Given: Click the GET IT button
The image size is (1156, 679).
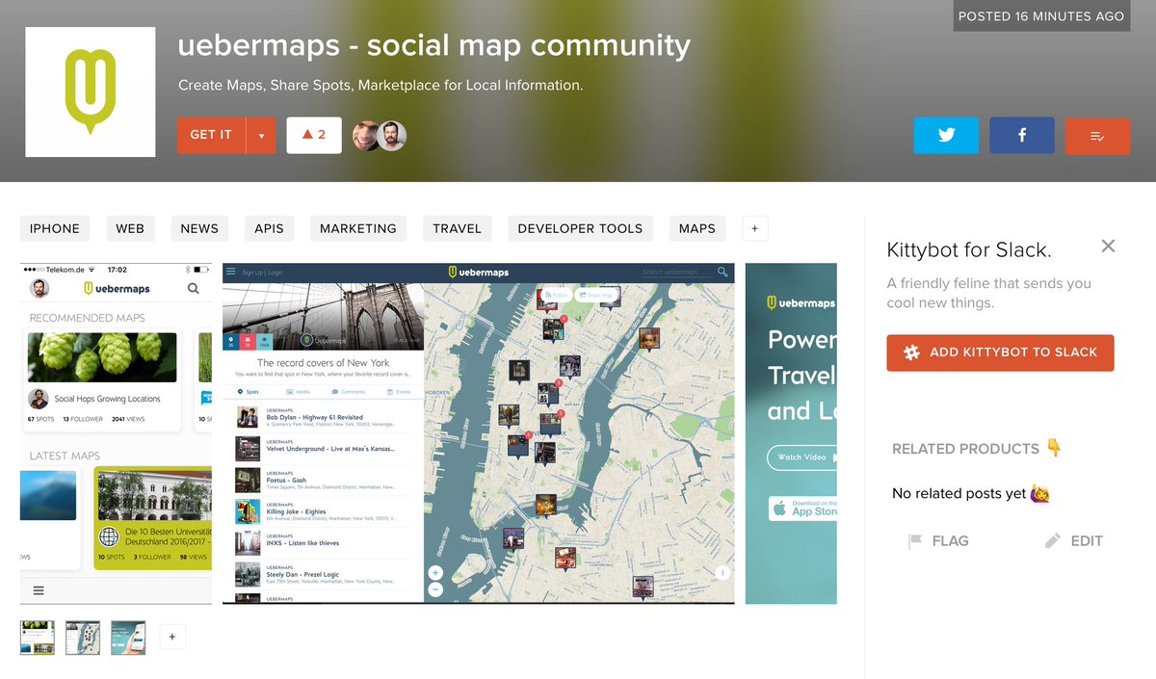Looking at the screenshot, I should (211, 135).
